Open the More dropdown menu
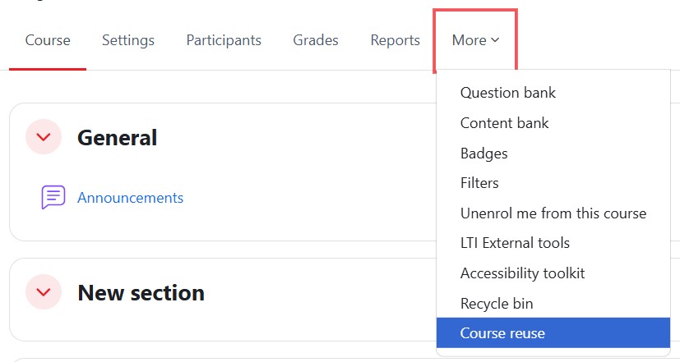Image resolution: width=680 pixels, height=362 pixels. click(x=475, y=40)
